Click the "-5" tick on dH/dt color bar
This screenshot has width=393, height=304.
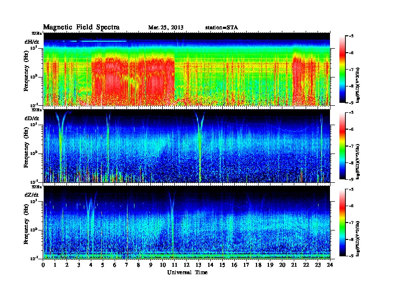[351, 36]
